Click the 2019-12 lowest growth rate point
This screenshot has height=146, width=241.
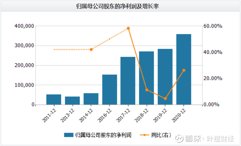[x=165, y=99]
